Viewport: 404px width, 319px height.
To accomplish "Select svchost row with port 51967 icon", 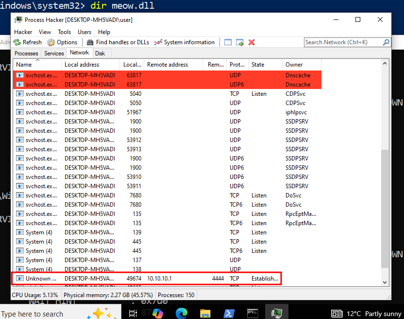I will [x=20, y=112].
